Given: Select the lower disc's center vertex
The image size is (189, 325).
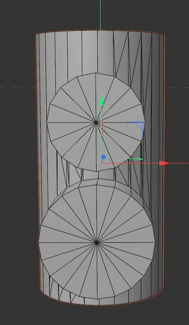Looking at the screenshot, I should [97, 242].
